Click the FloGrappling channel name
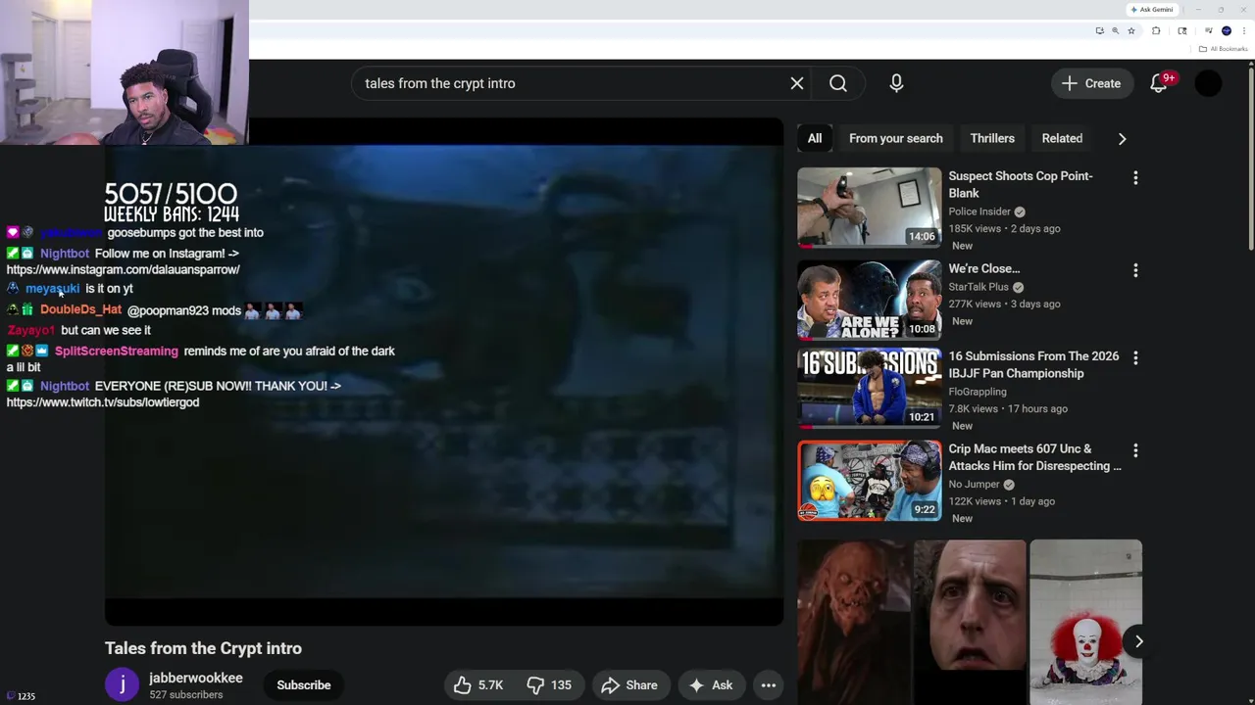Screen dimensions: 1255x705 pyautogui.click(x=978, y=392)
